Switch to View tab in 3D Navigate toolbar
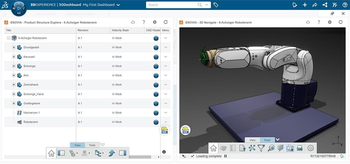Image resolution: width=350 pixels, height=164 pixels. pyautogui.click(x=253, y=140)
